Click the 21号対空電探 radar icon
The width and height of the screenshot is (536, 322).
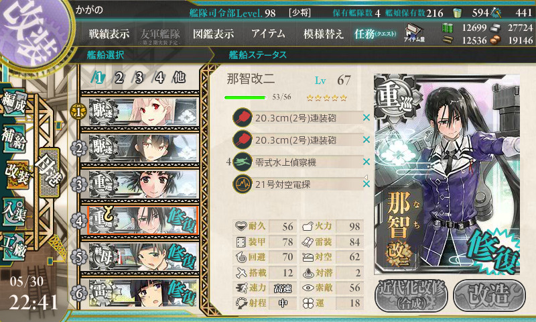[x=243, y=184]
